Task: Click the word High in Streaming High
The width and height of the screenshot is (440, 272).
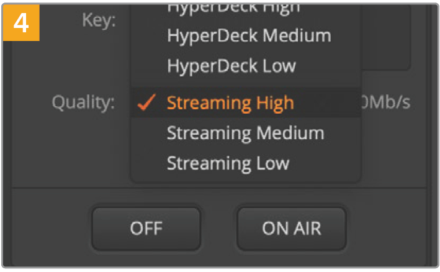Action: coord(273,102)
